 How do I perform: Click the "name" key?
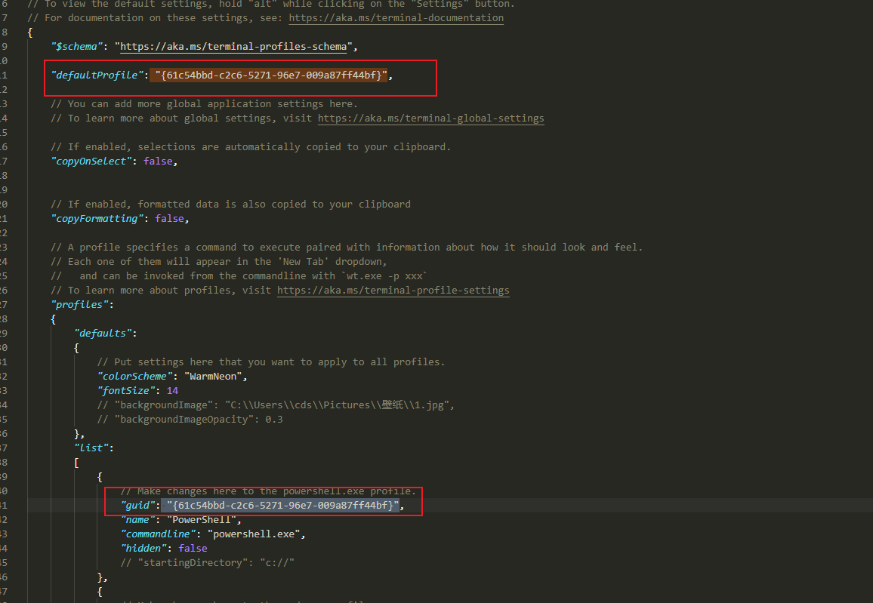click(x=138, y=520)
